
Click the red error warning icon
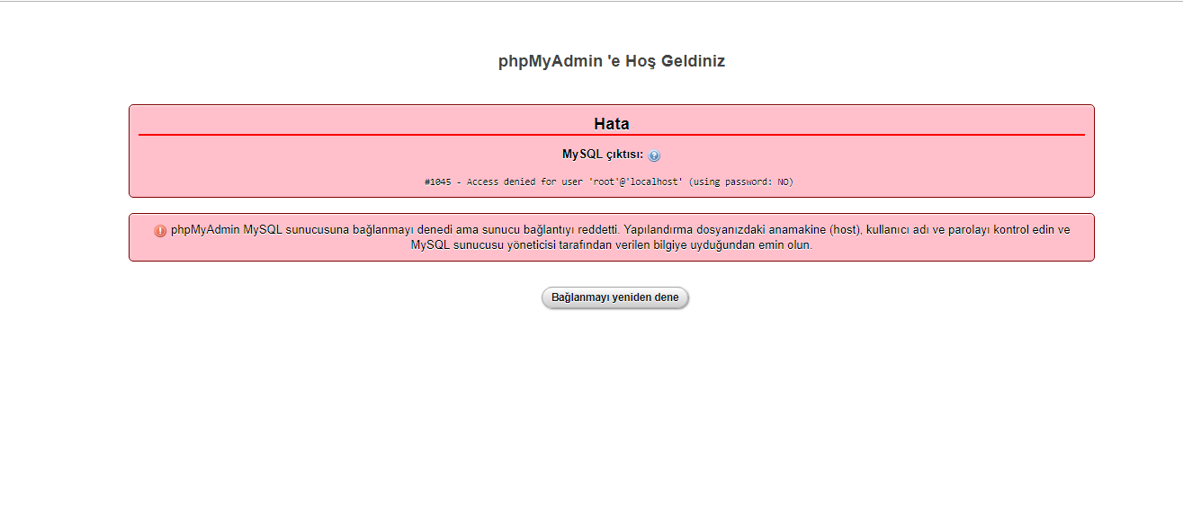160,231
